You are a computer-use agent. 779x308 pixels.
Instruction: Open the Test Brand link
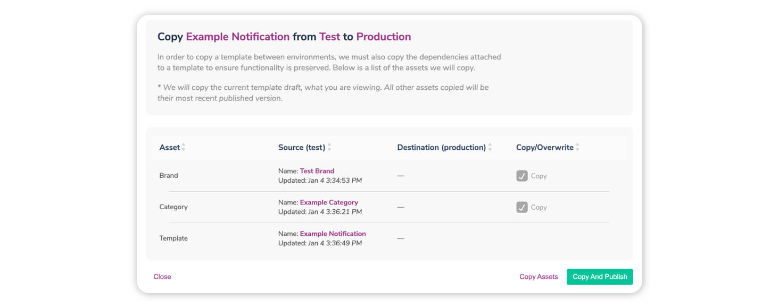(x=317, y=170)
